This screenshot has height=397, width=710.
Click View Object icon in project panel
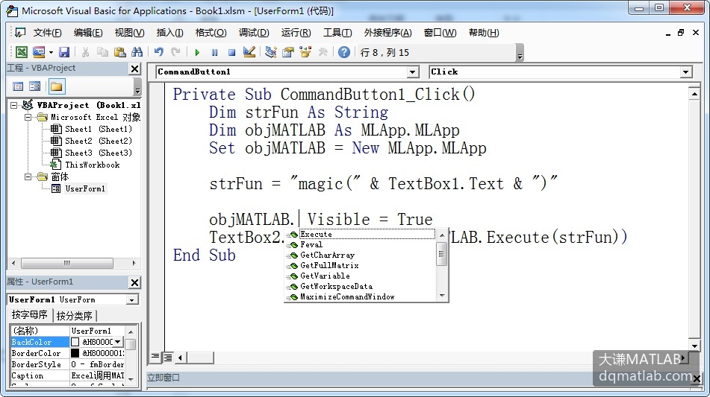point(35,86)
